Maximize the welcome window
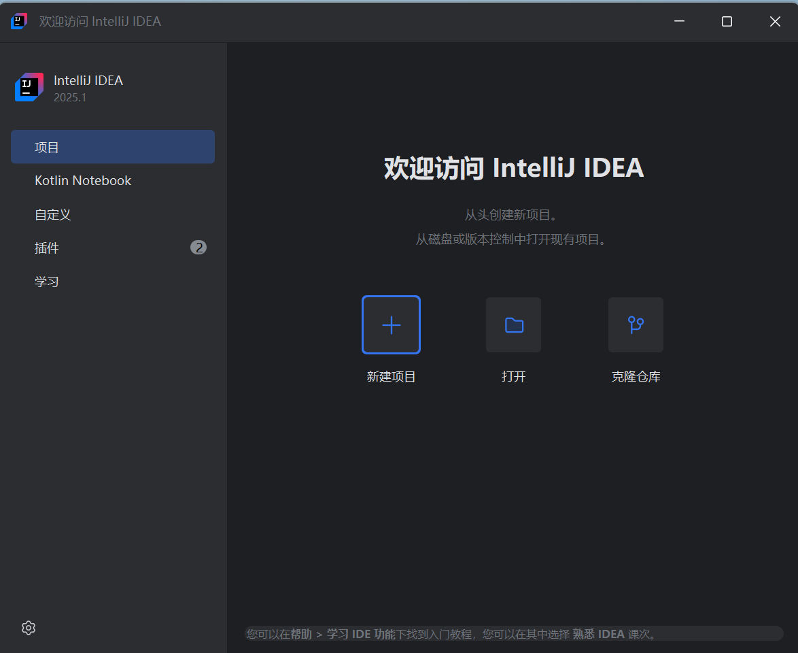 coord(727,21)
